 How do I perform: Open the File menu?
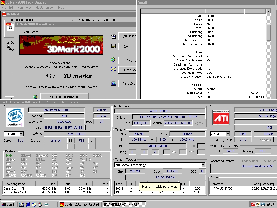pyautogui.click(x=4, y=8)
